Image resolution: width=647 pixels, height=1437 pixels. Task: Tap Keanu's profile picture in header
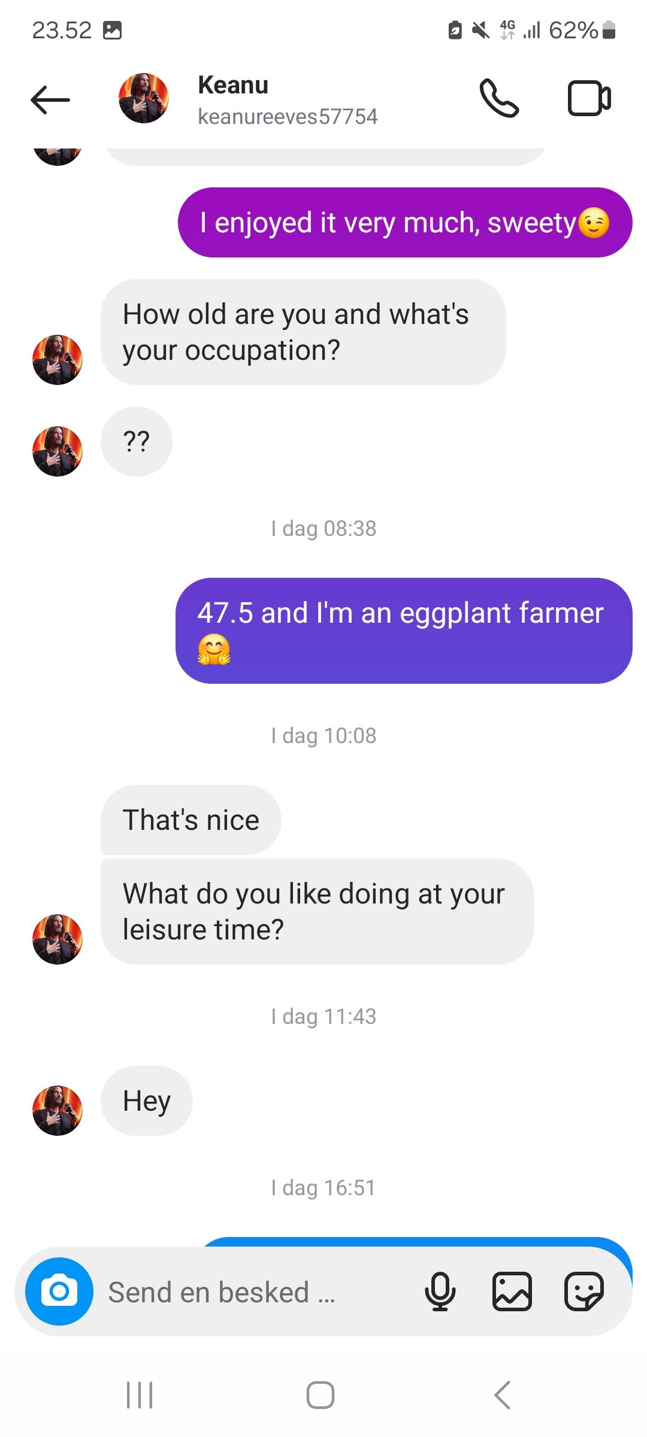click(x=144, y=98)
